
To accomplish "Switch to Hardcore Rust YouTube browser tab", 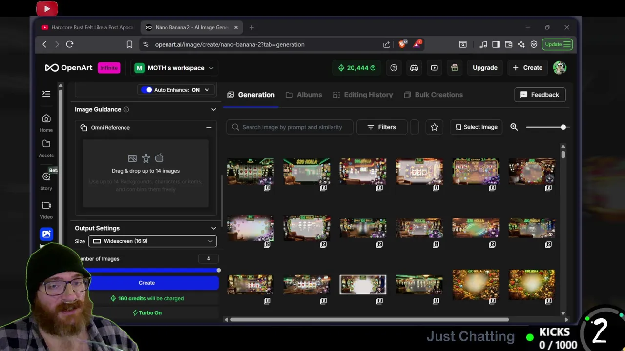I will coord(88,27).
